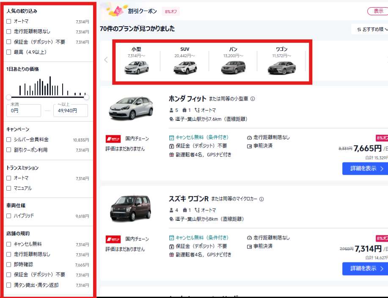Click 詳細を表示 for Honda Fit
This screenshot has width=388, height=298.
coord(365,169)
